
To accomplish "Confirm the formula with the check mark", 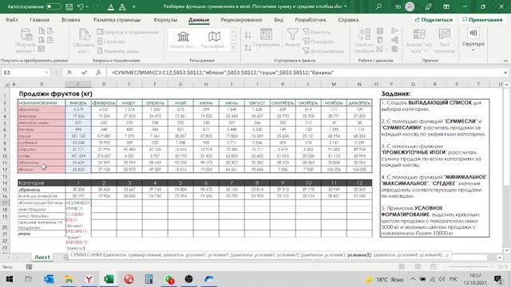I will pos(84,73).
